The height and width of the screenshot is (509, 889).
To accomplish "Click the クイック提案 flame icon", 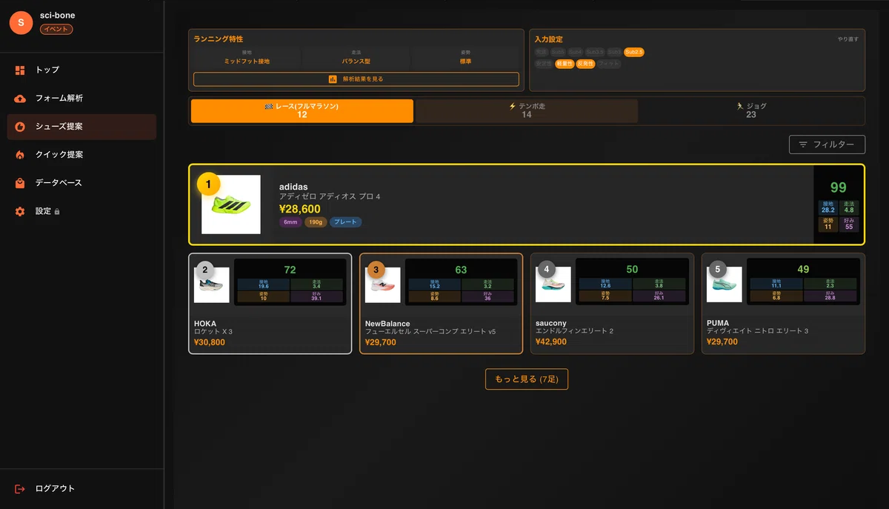I will point(20,155).
